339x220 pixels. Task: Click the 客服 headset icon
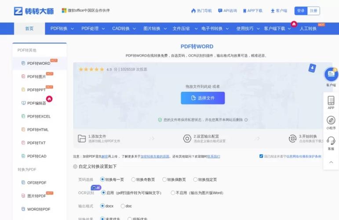[331, 141]
